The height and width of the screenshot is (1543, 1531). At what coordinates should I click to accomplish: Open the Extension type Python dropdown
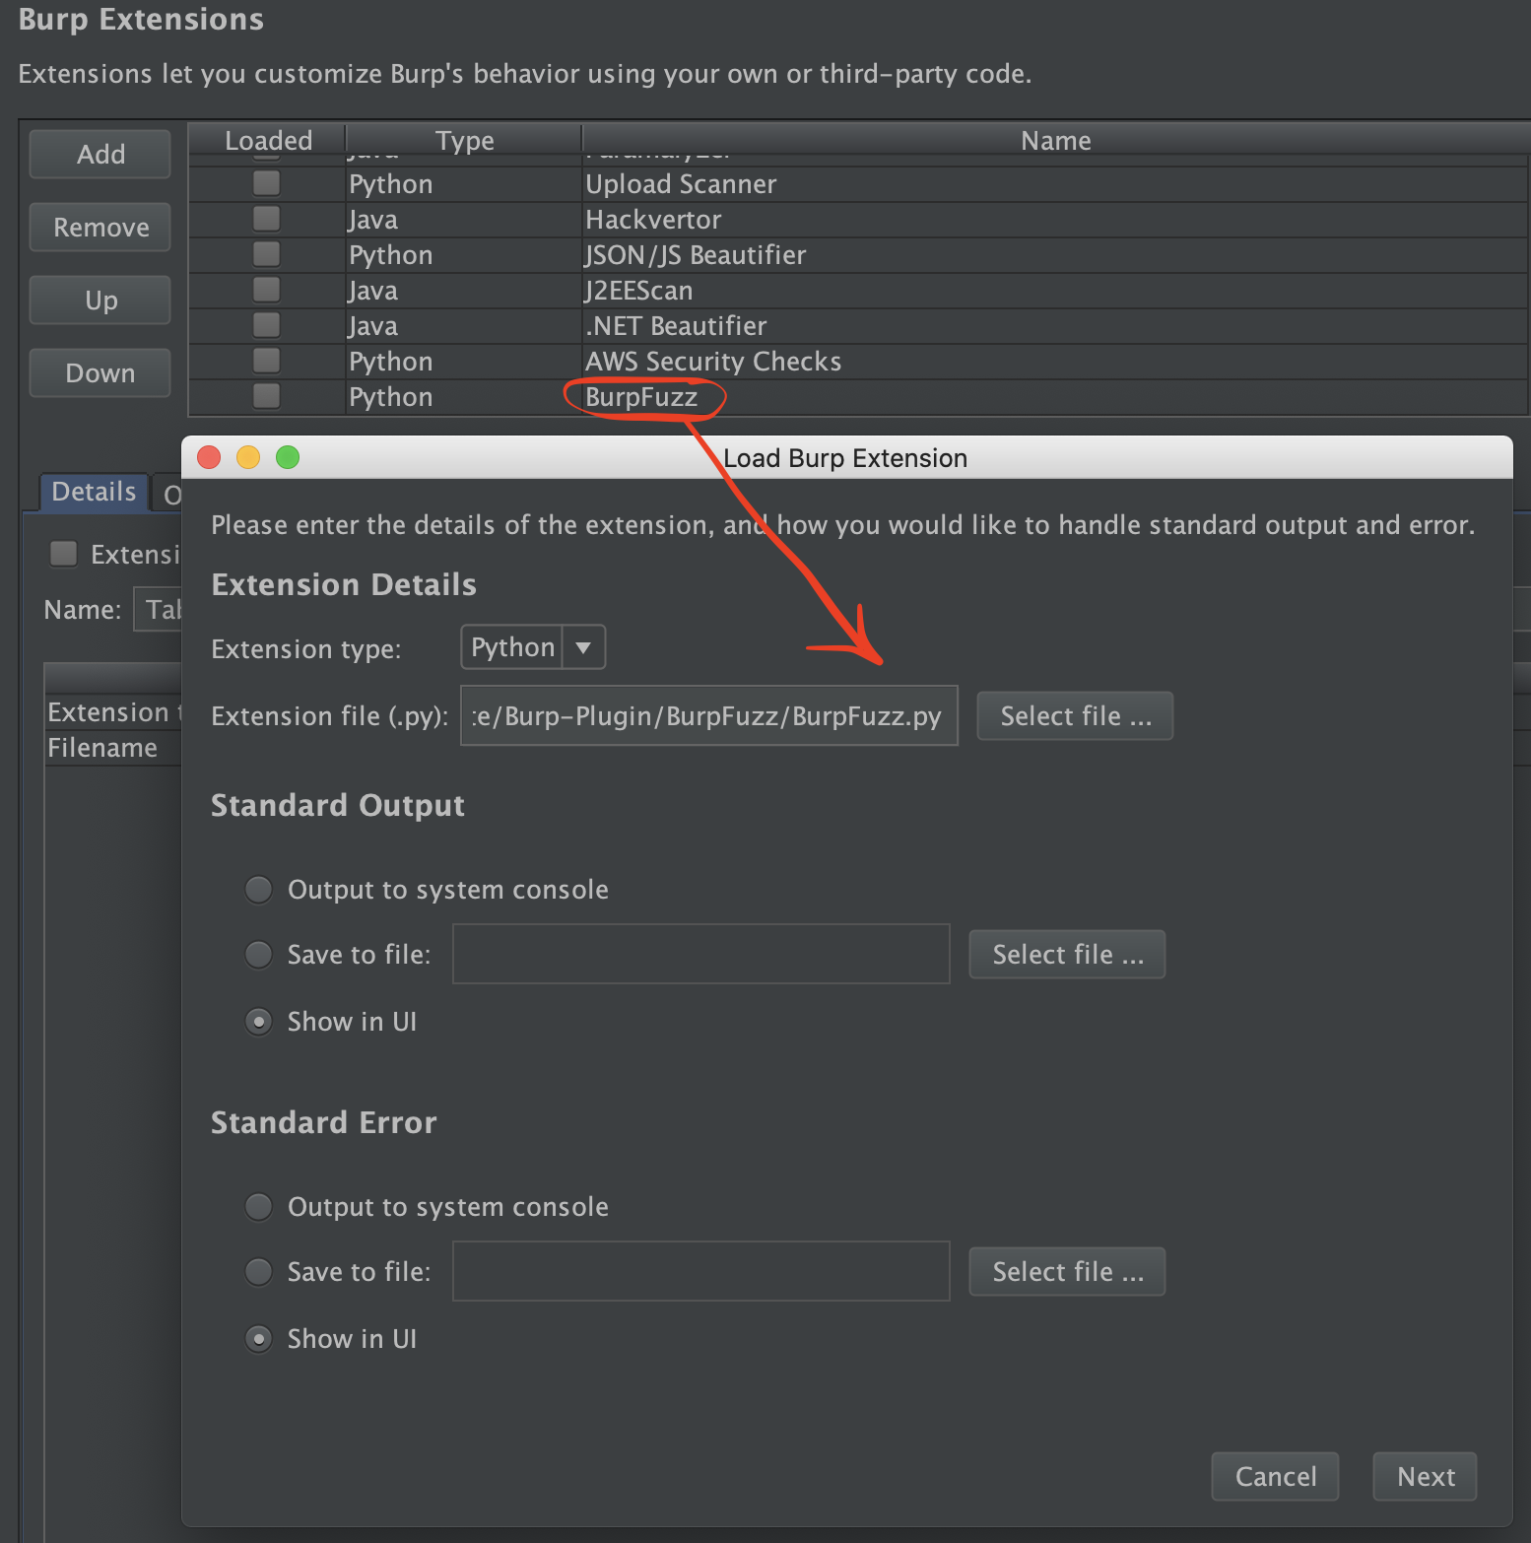[533, 647]
